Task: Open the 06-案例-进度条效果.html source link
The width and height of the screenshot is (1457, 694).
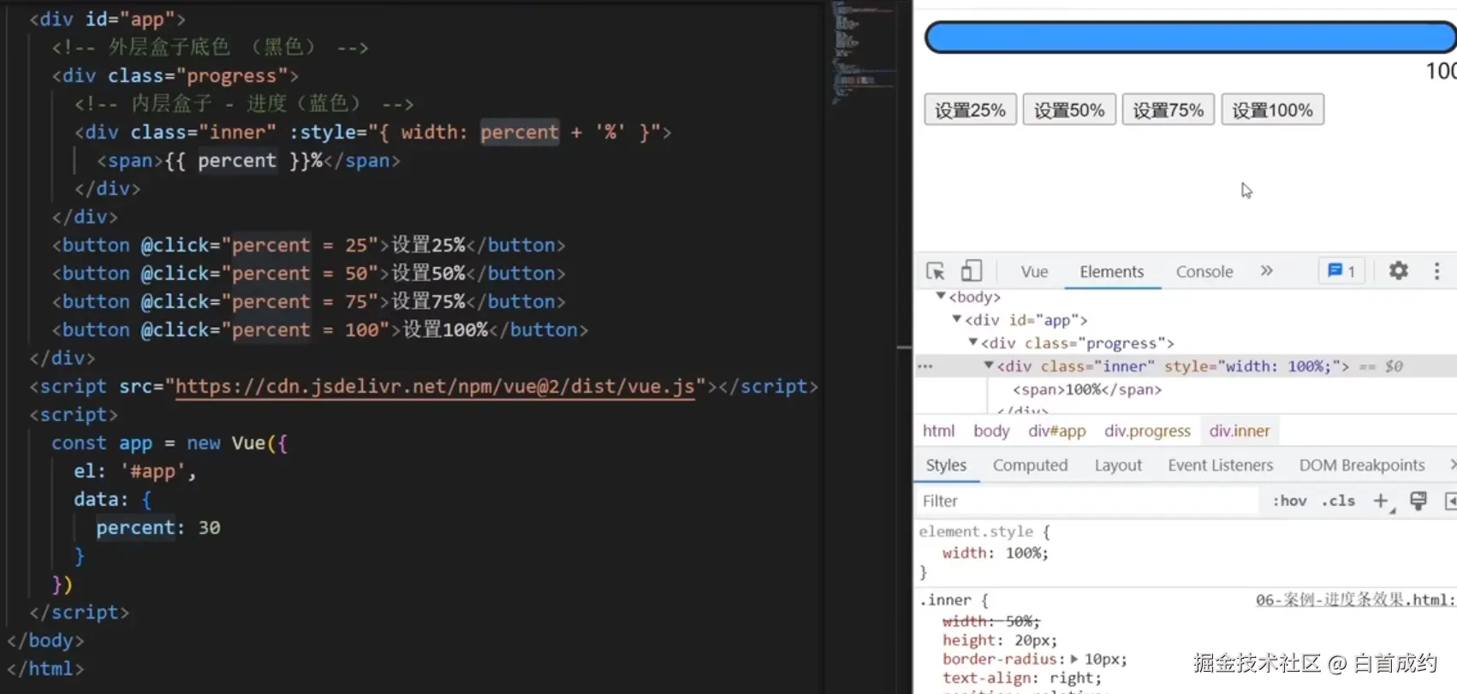Action: [1356, 600]
